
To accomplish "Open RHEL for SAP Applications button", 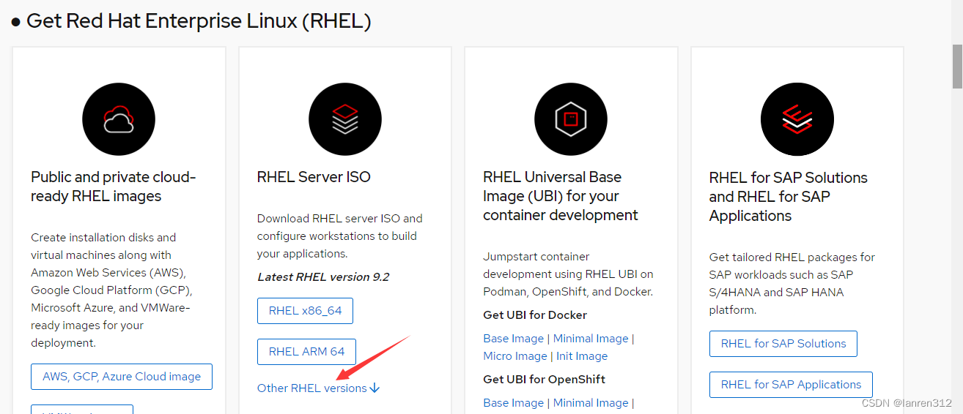I will coord(791,384).
